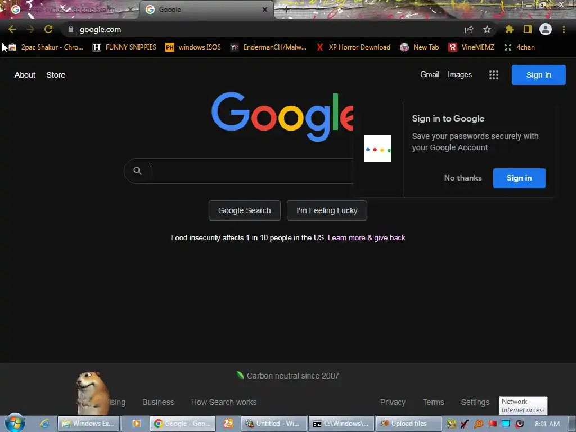Click the magnifier icon in search box
This screenshot has height=432, width=576.
pos(137,171)
